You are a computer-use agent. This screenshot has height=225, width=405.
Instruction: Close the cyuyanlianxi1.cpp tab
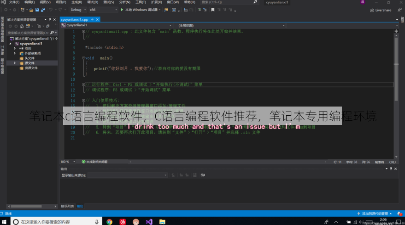[97, 20]
